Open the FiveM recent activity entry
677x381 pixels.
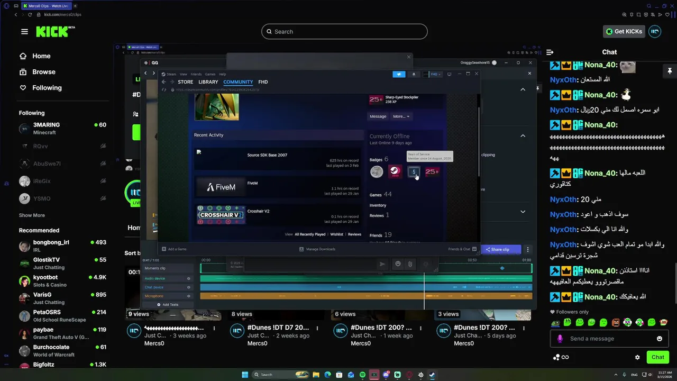pos(278,187)
